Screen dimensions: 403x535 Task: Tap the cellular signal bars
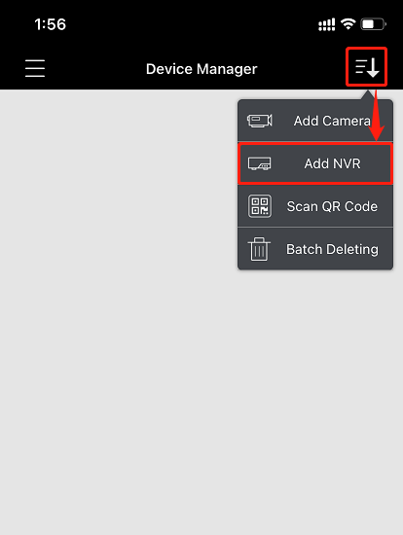[327, 24]
